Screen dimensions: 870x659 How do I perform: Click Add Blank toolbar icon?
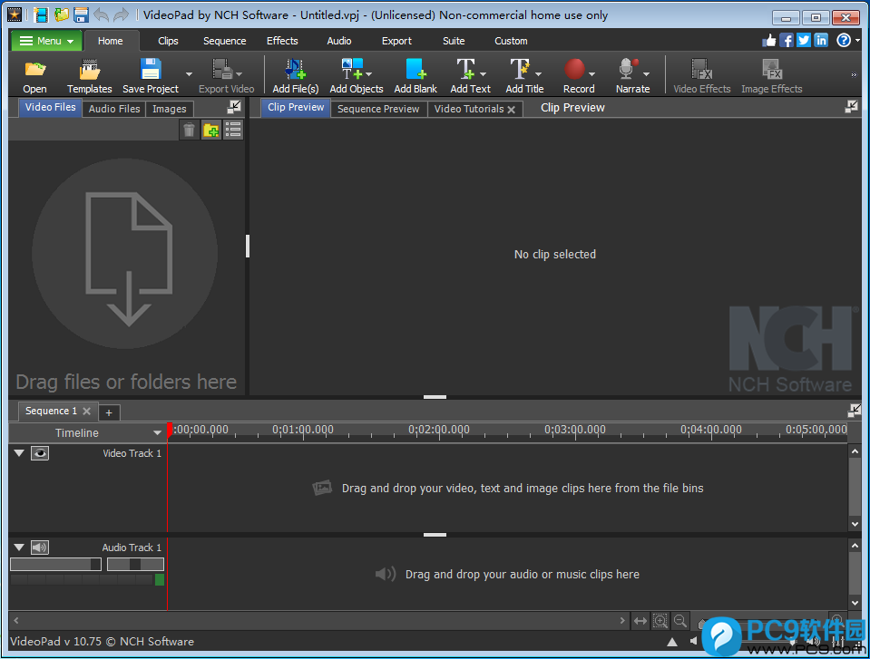[x=415, y=70]
